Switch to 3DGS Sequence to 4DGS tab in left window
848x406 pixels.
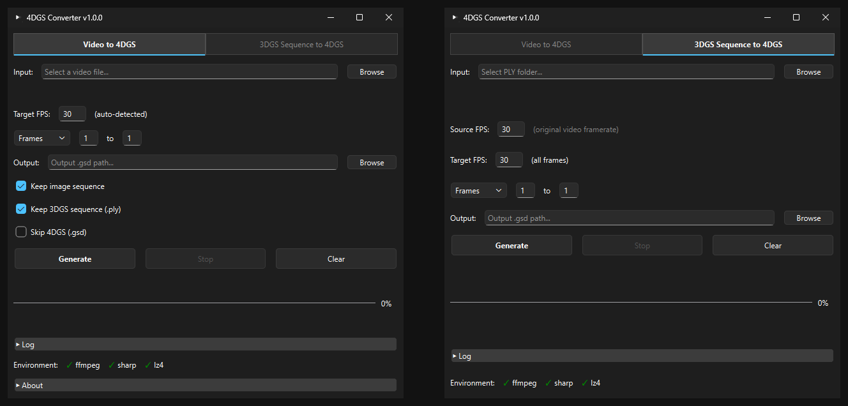coord(301,45)
